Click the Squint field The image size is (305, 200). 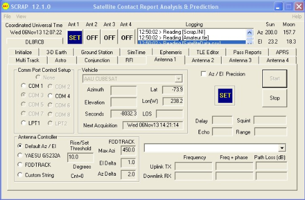pos(270,120)
